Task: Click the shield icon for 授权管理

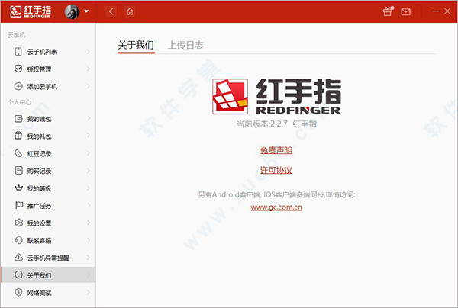Action: pos(18,69)
